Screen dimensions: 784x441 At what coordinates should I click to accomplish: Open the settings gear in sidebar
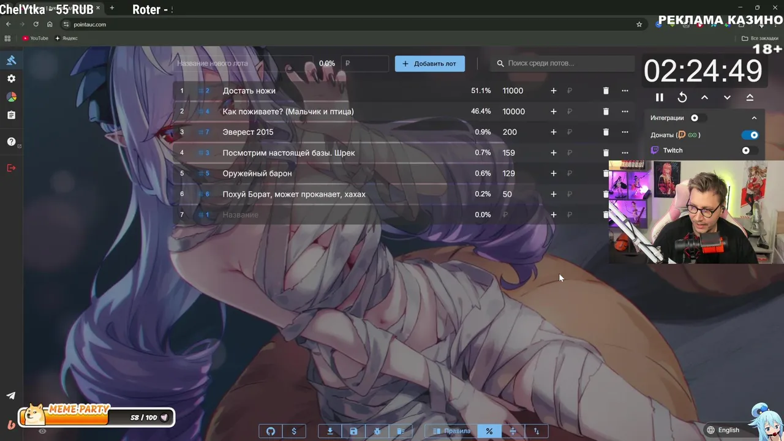[11, 79]
